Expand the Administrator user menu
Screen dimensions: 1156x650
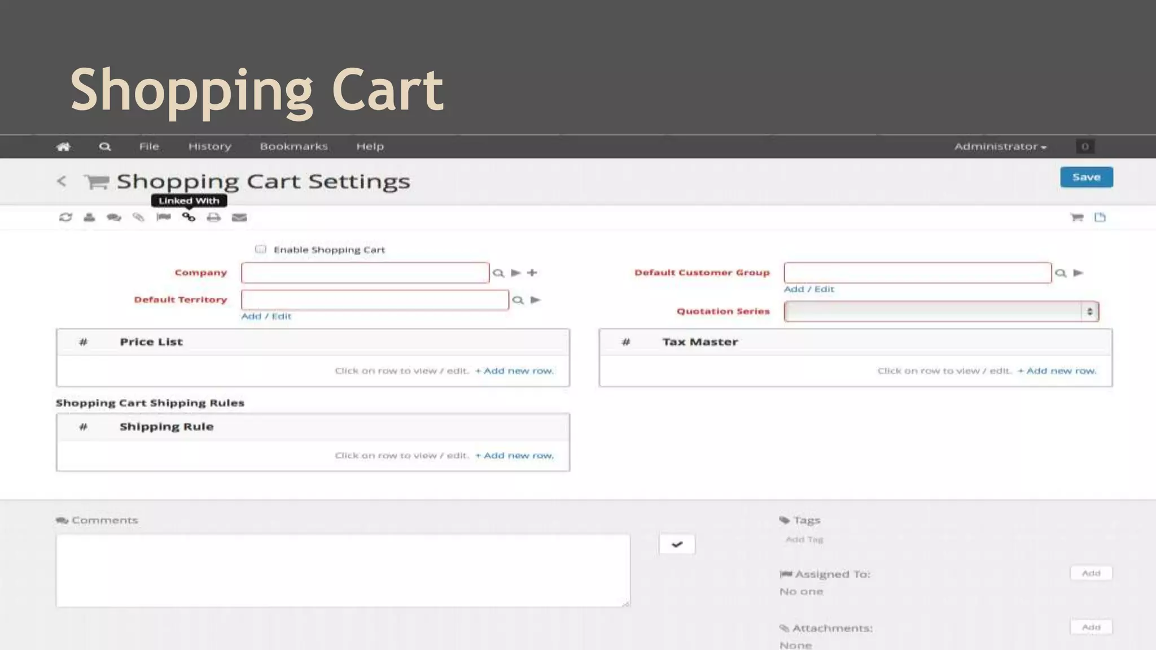(1000, 147)
